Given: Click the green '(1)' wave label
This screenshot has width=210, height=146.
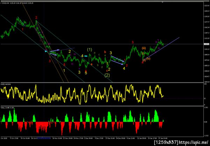Looking at the screenshot, I should (90, 50).
